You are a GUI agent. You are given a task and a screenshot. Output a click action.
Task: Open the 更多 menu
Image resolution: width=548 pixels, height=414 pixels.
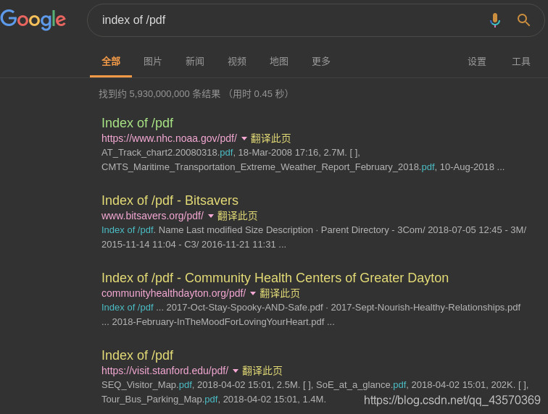click(321, 62)
